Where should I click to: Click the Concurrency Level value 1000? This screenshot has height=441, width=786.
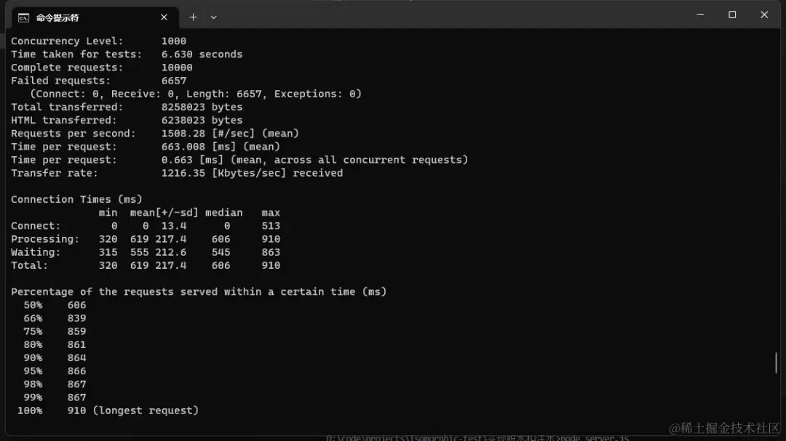173,41
